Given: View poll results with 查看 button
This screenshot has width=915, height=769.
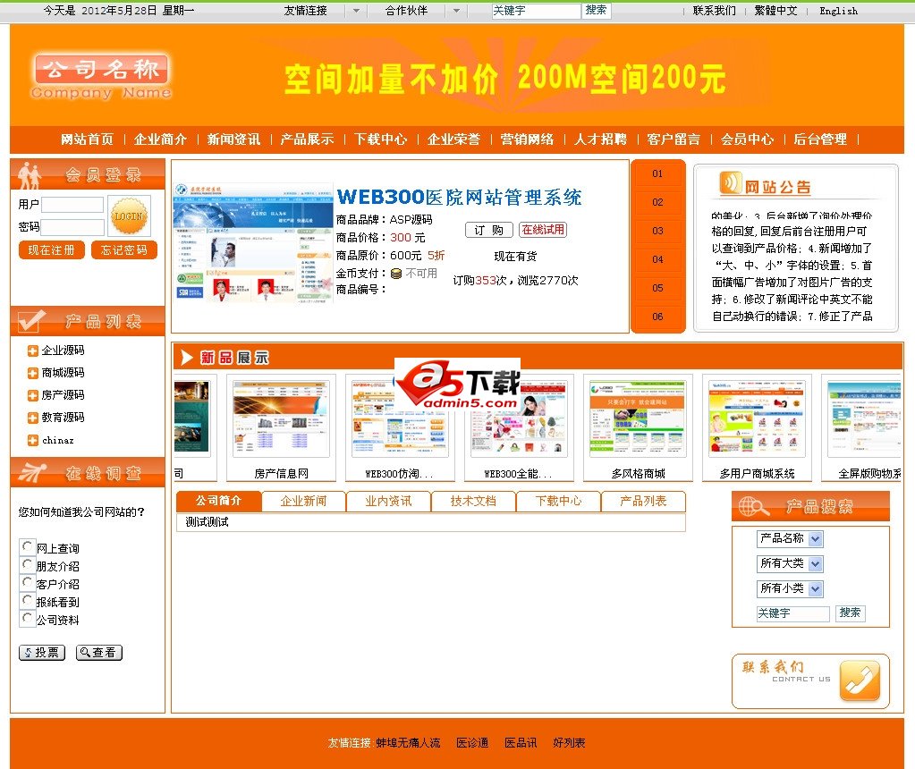Looking at the screenshot, I should coord(99,652).
